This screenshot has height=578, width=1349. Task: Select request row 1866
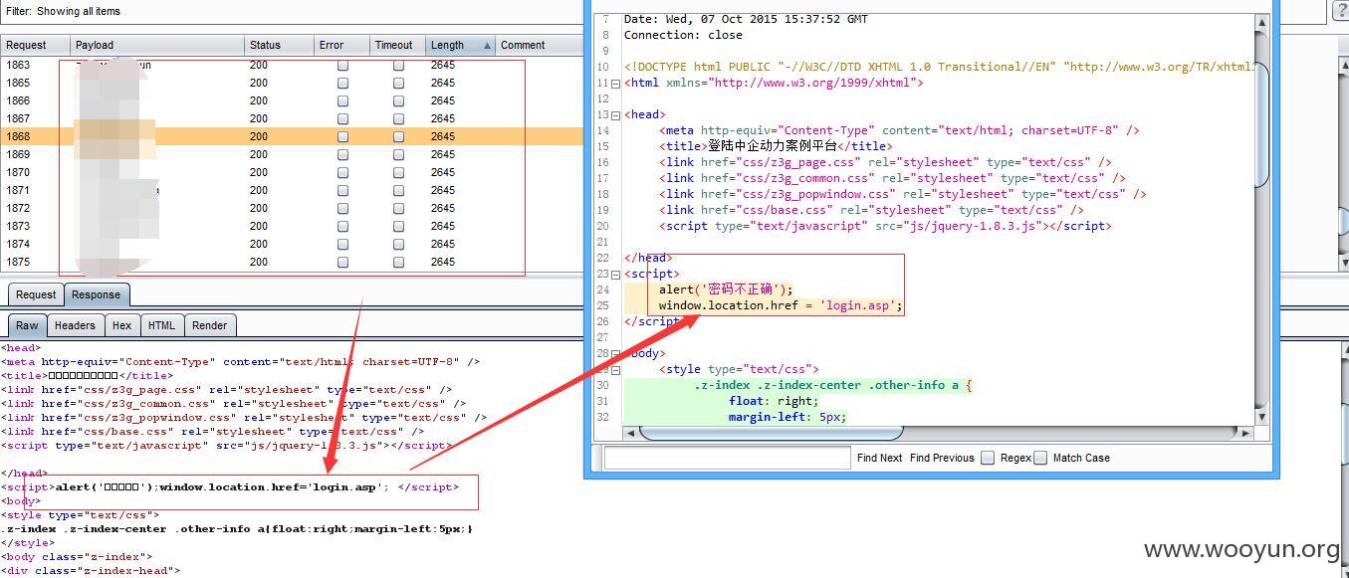[x=292, y=100]
